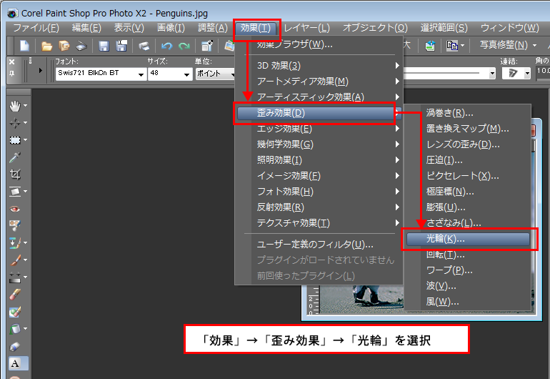Viewport: 550px width, 379px height.
Task: Open the レイヤー(L) menu
Action: point(306,28)
